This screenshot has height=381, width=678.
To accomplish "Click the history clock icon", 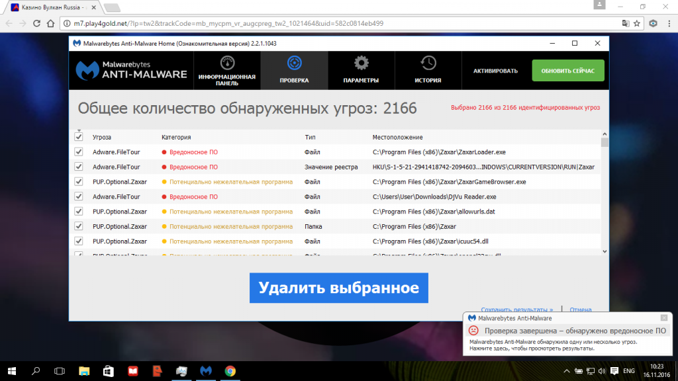I will coord(428,63).
